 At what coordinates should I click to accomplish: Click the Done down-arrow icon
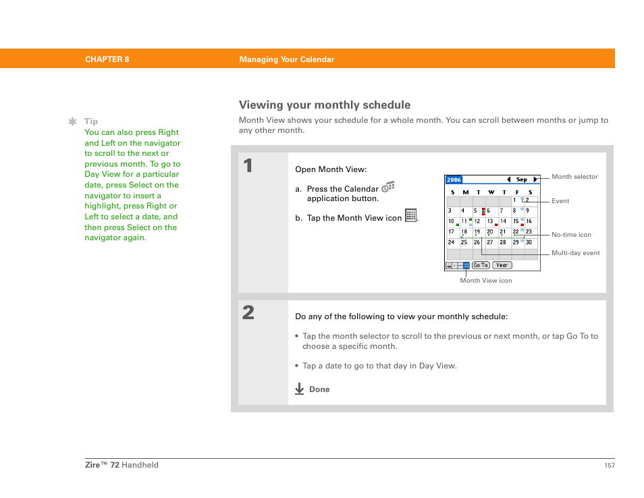[300, 389]
